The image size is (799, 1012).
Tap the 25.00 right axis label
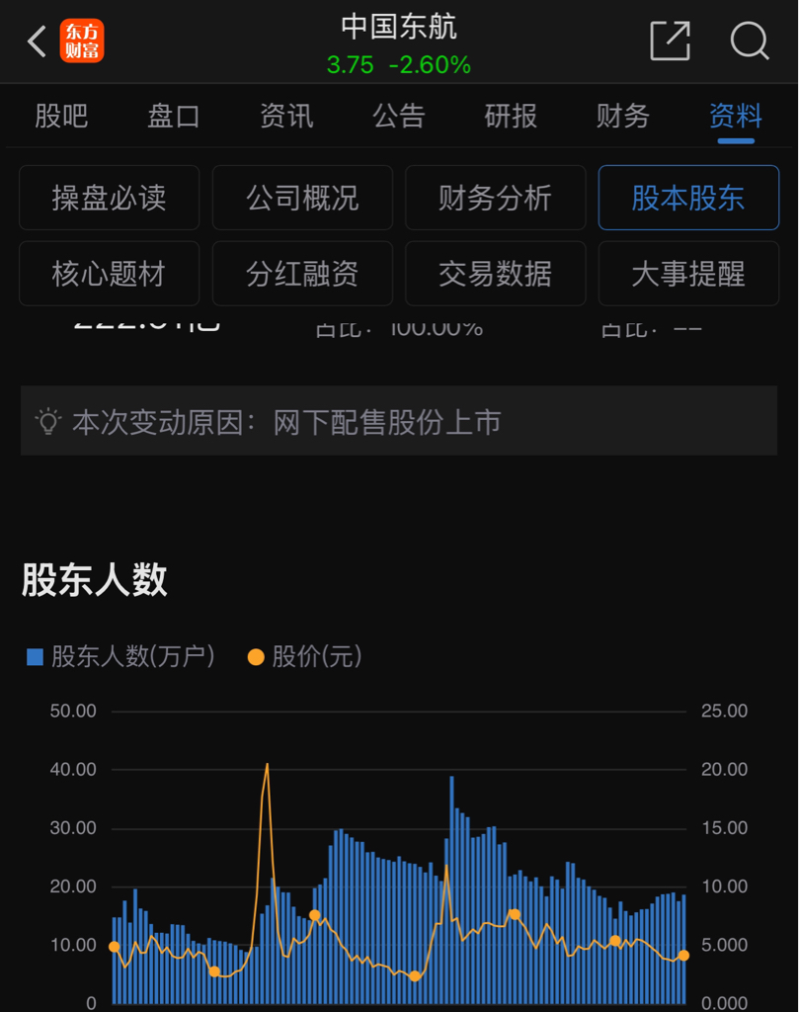pyautogui.click(x=724, y=712)
